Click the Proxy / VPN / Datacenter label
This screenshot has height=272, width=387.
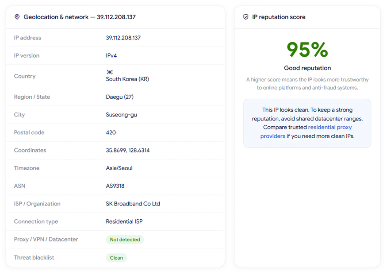pyautogui.click(x=46, y=239)
